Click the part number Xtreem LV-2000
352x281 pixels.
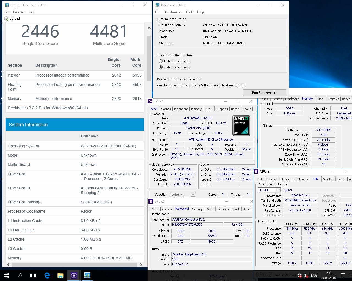(x=300, y=210)
